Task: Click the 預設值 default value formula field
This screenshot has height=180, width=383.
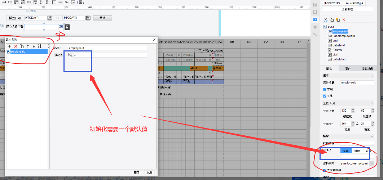Action: [110, 55]
